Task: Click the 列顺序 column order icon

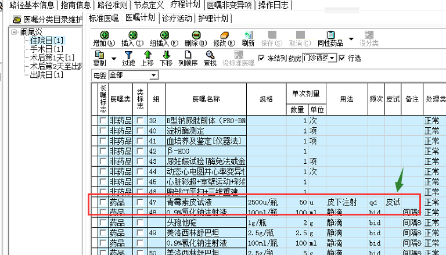Action: (x=188, y=55)
